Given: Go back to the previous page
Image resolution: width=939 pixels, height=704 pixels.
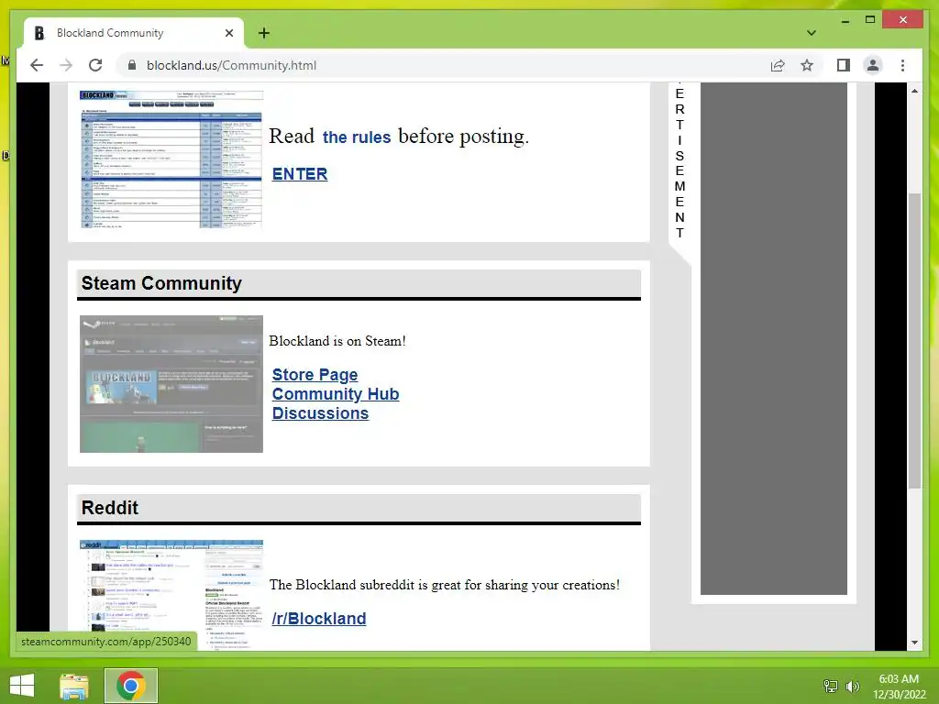Looking at the screenshot, I should click(x=37, y=65).
